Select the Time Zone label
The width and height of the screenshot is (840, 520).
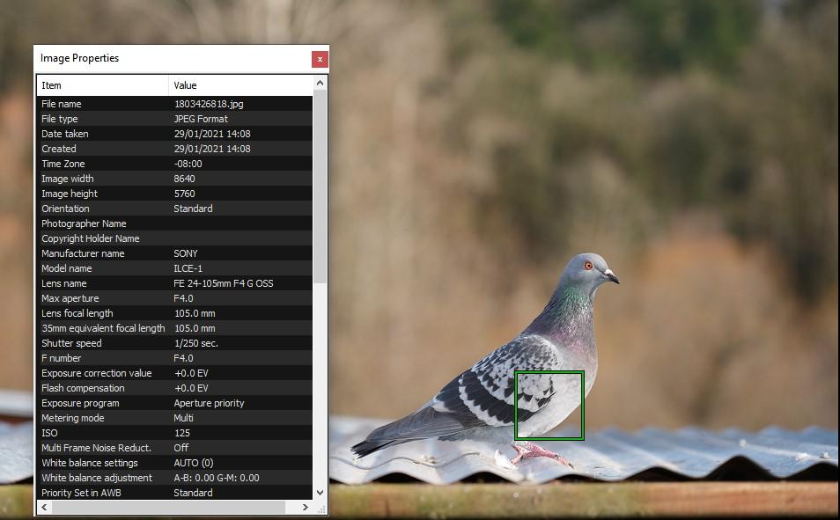point(63,164)
